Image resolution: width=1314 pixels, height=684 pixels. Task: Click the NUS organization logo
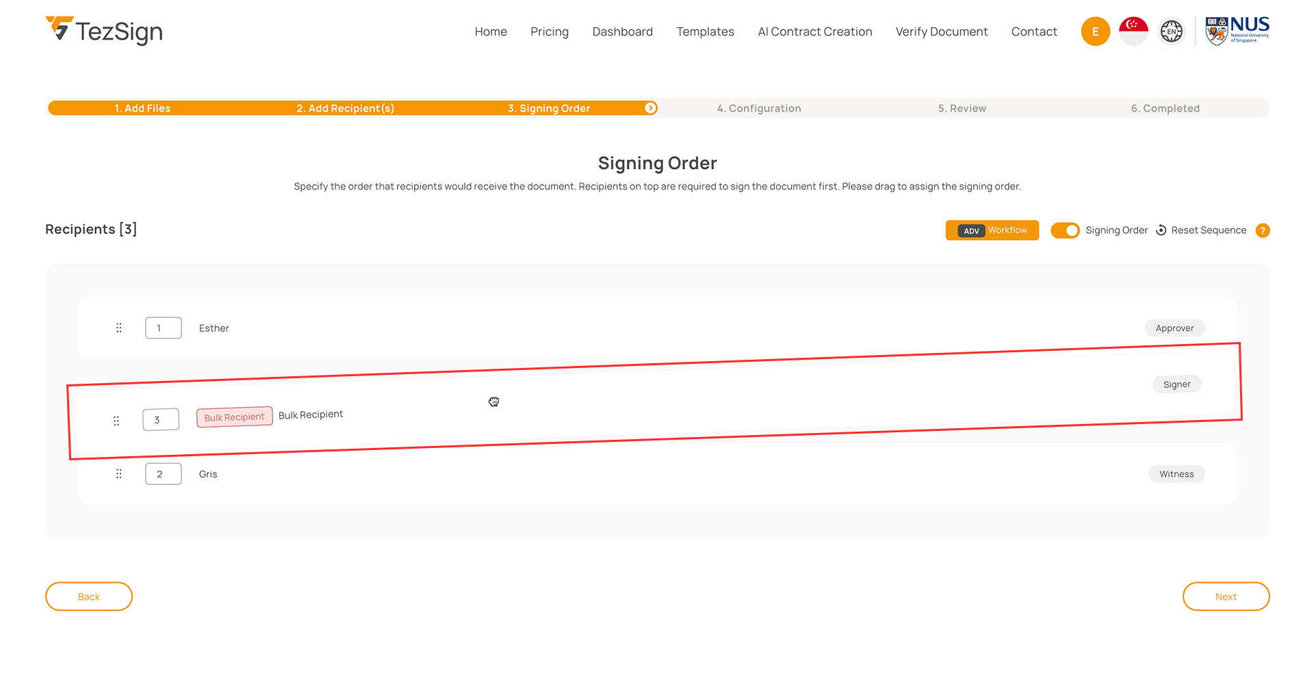coord(1237,31)
